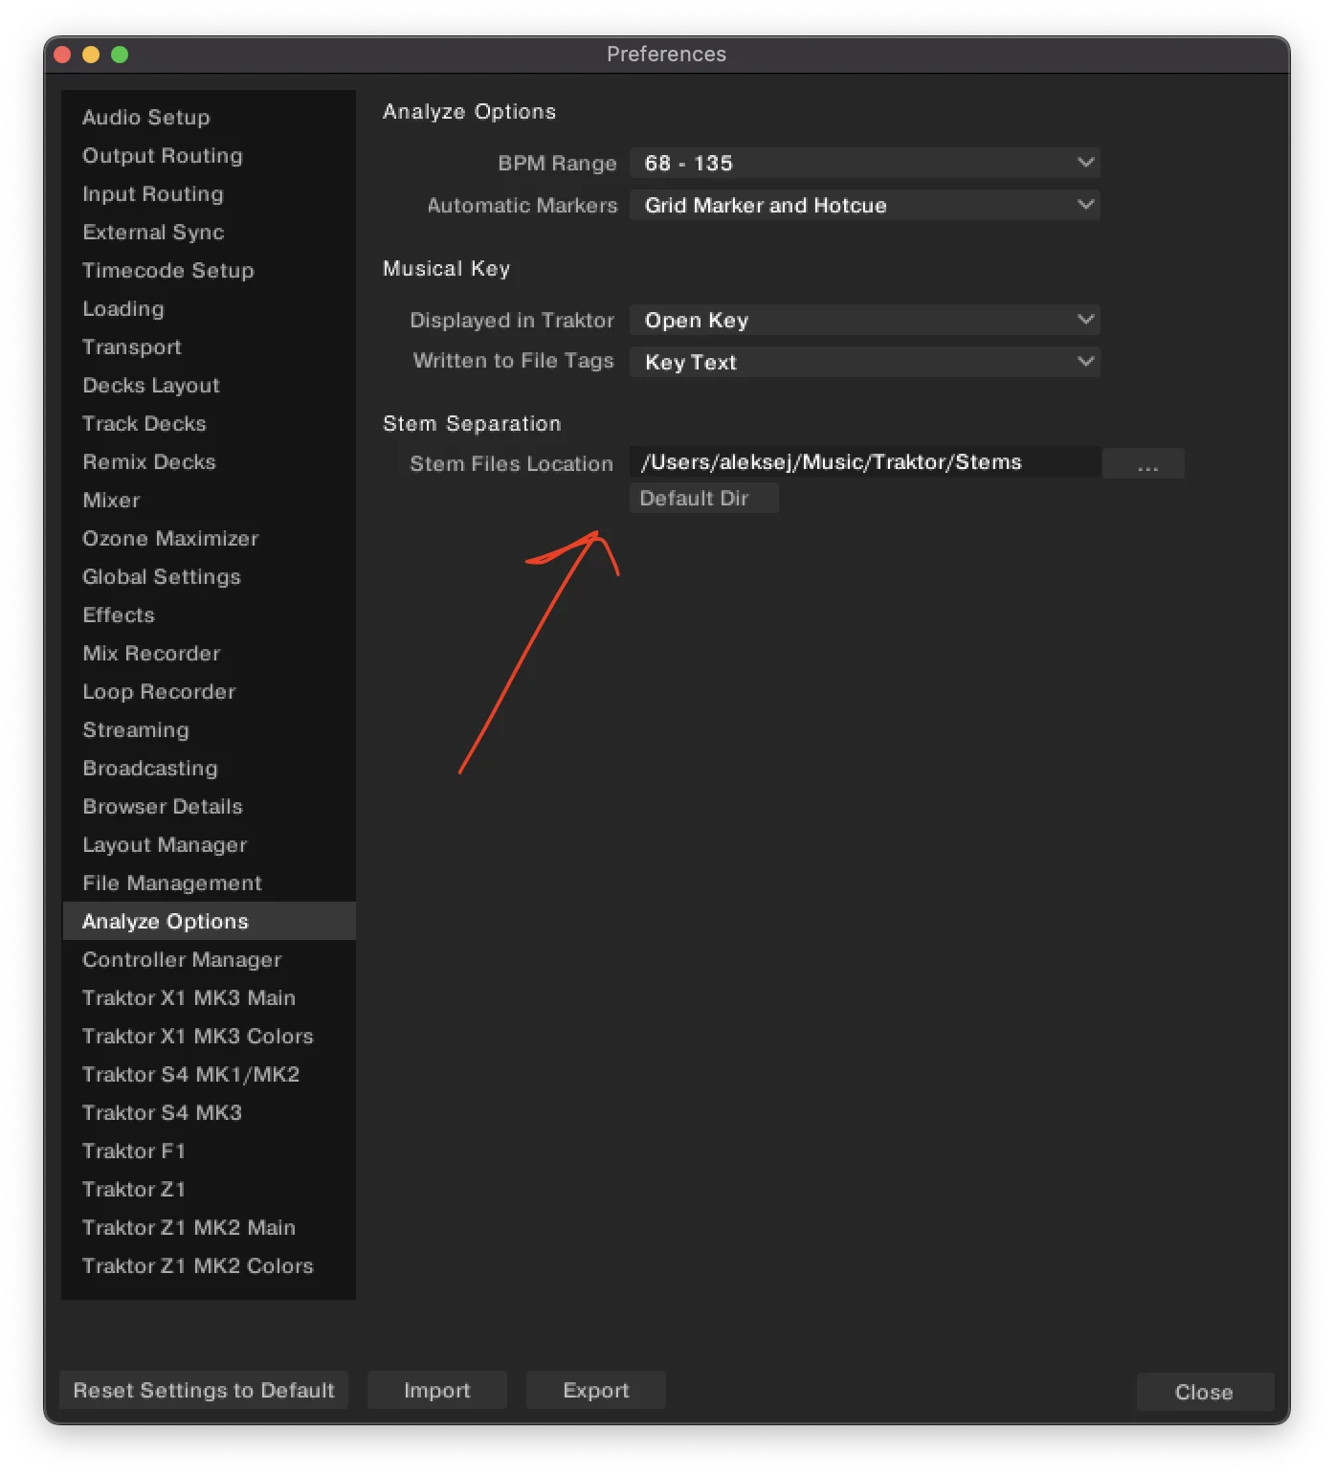Open the Broadcasting preferences
This screenshot has height=1476, width=1334.
point(149,768)
